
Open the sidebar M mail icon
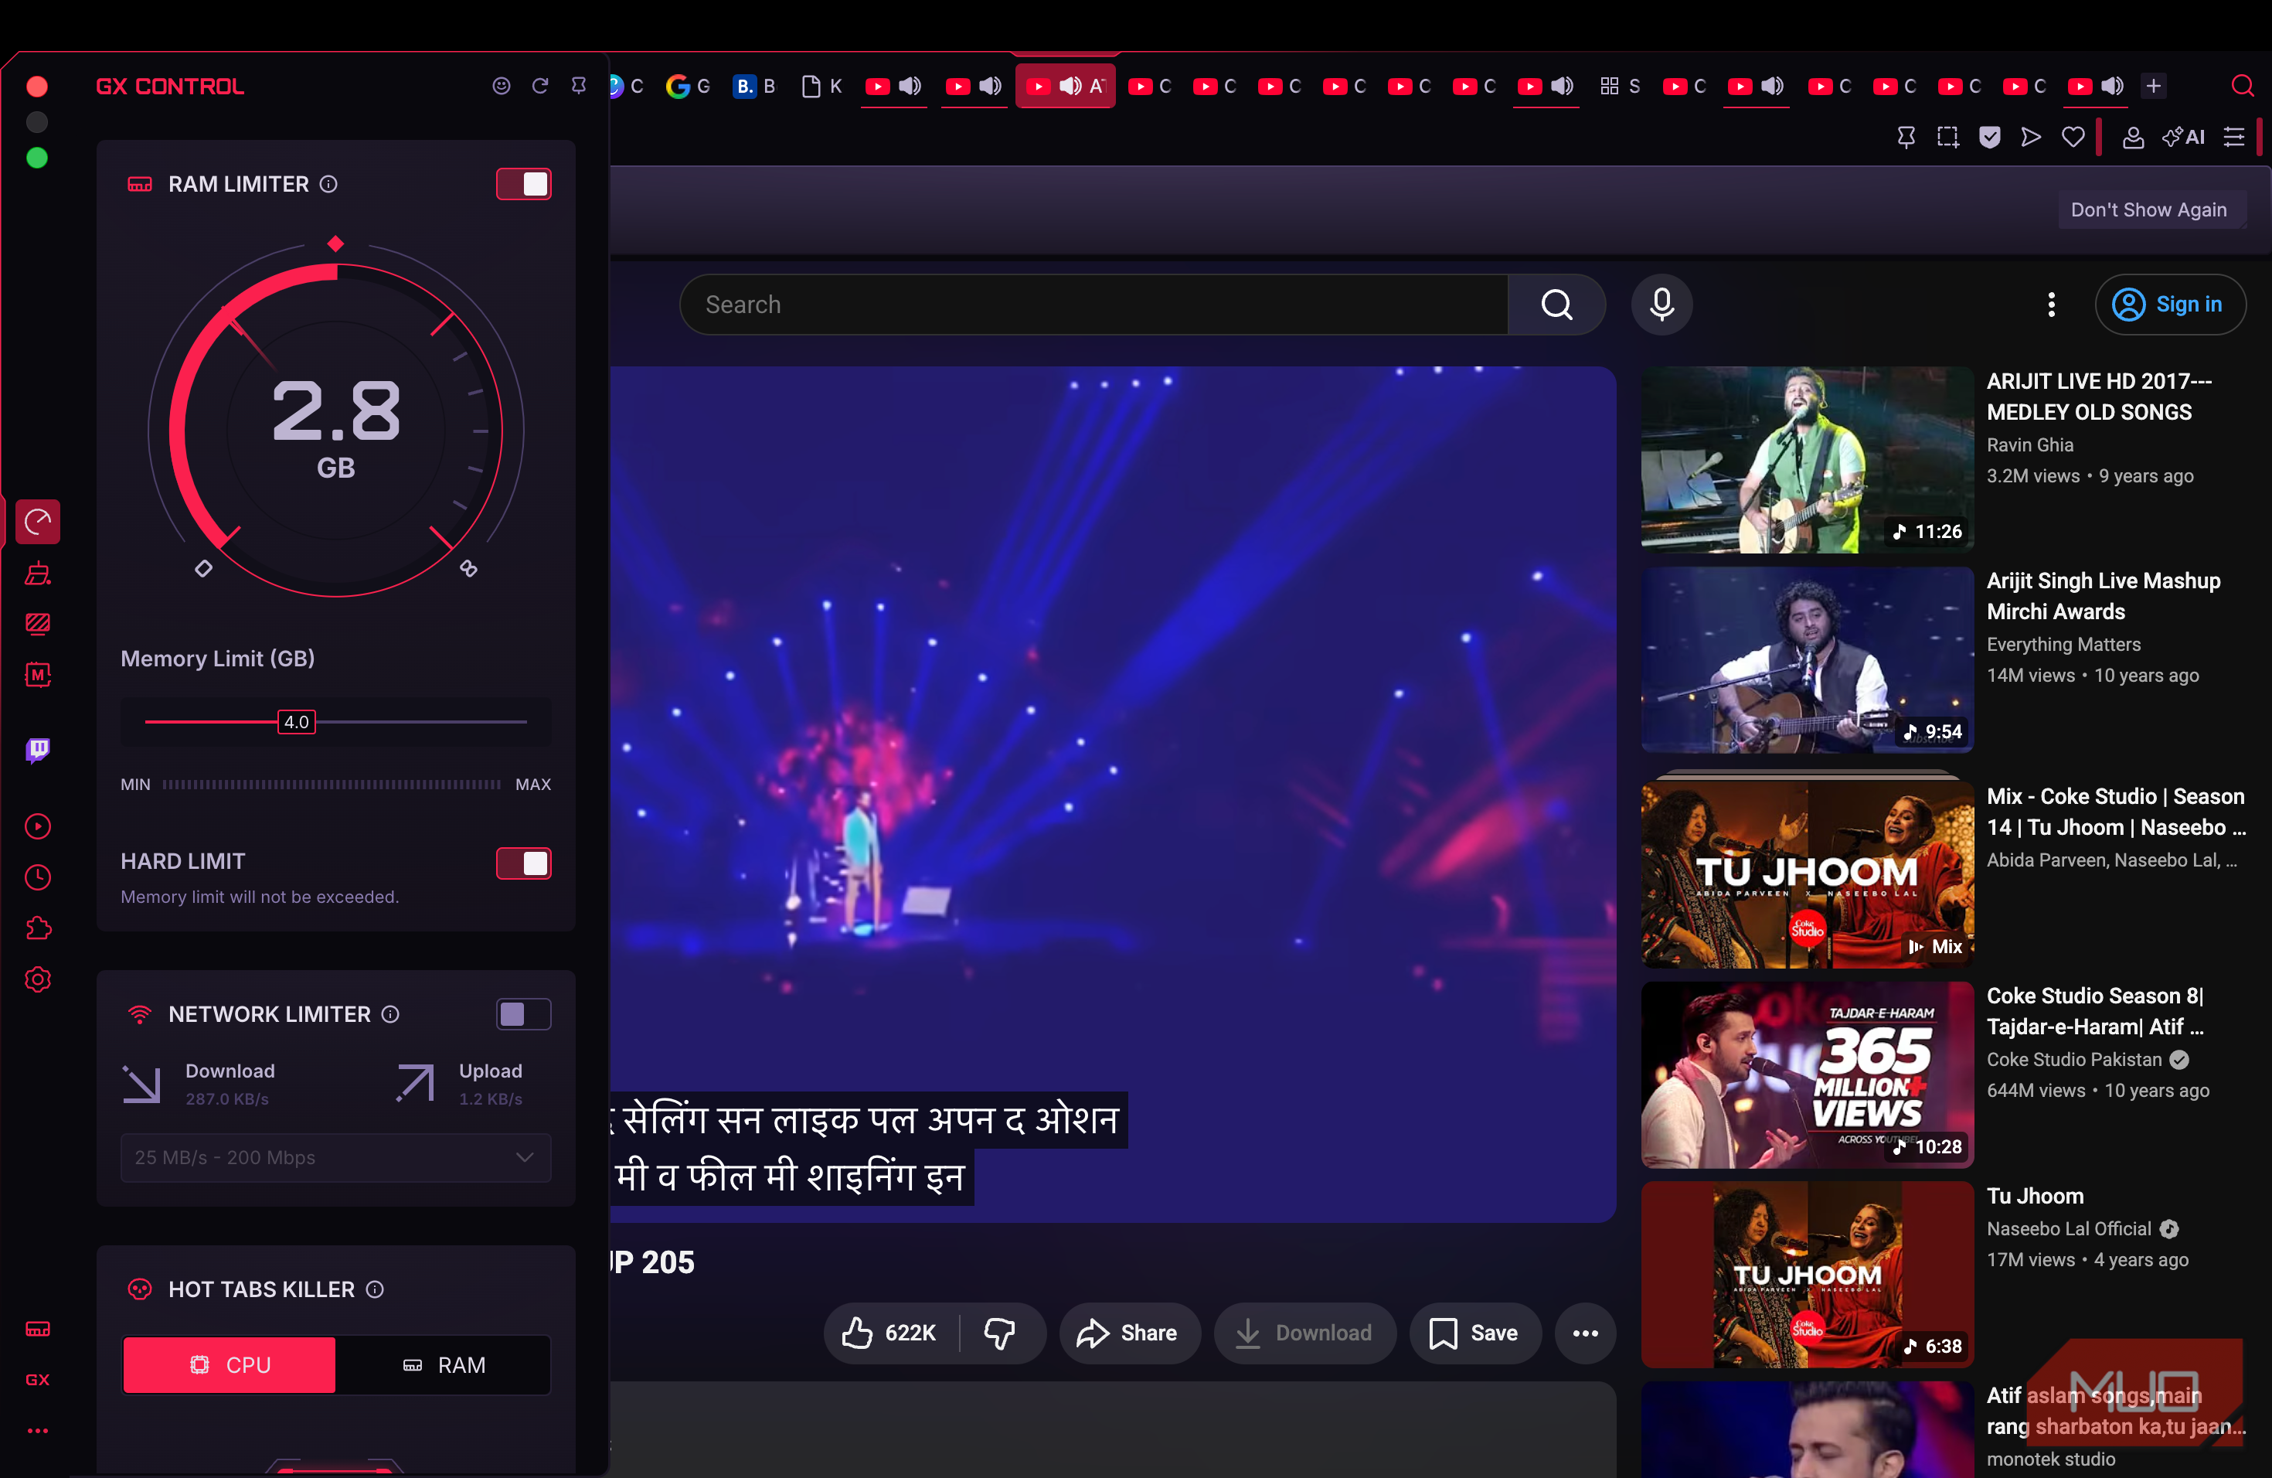38,675
